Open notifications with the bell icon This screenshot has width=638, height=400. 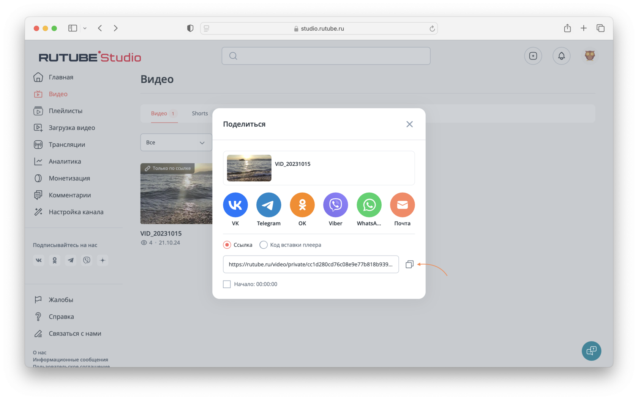pos(561,56)
